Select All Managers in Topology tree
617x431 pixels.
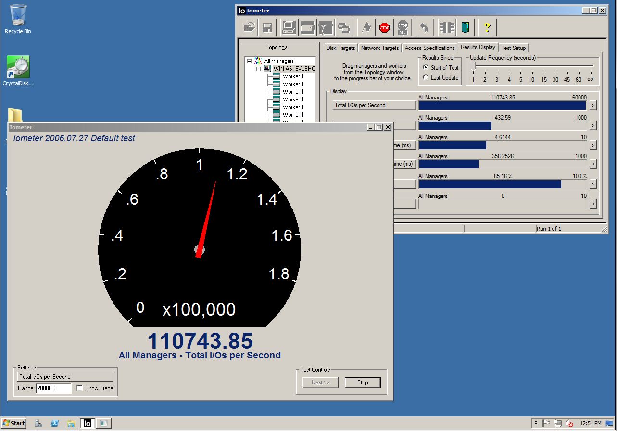279,61
